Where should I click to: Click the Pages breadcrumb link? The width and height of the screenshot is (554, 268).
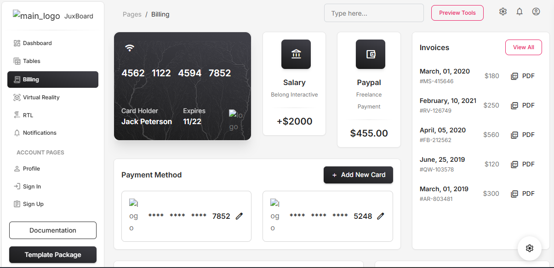132,14
